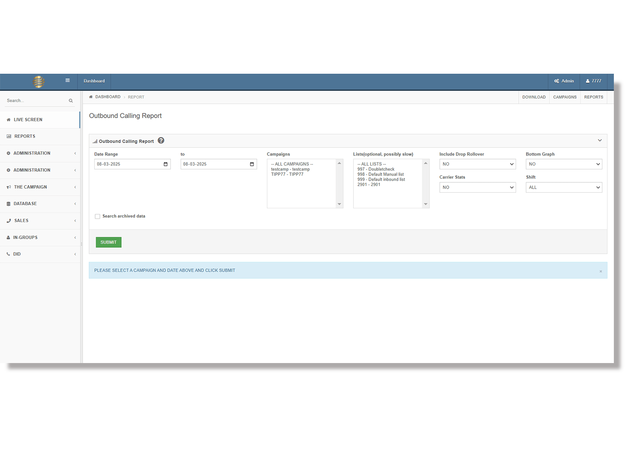Click the company logo in header

[x=39, y=81]
